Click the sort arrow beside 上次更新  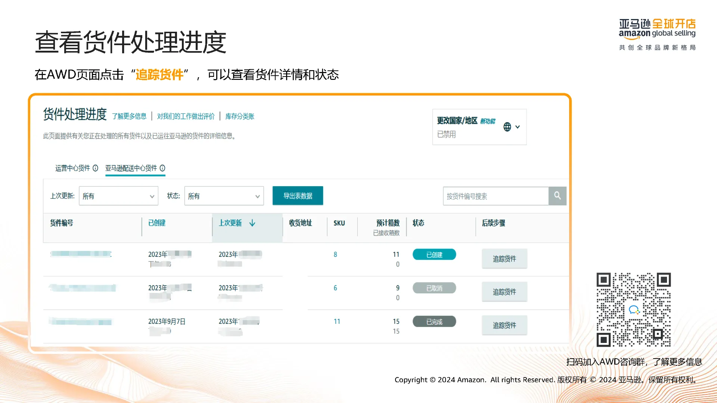point(252,223)
